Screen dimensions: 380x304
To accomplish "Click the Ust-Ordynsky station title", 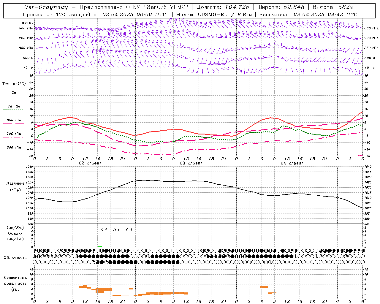I will [45, 7].
